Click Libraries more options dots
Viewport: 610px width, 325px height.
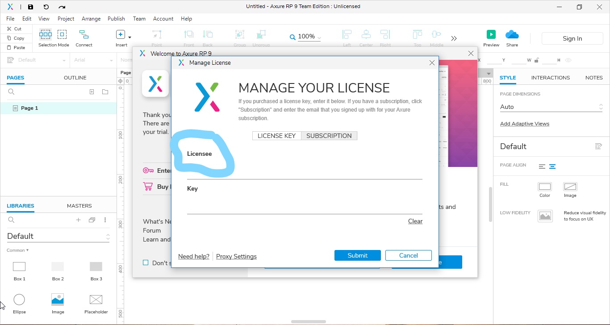(x=105, y=220)
